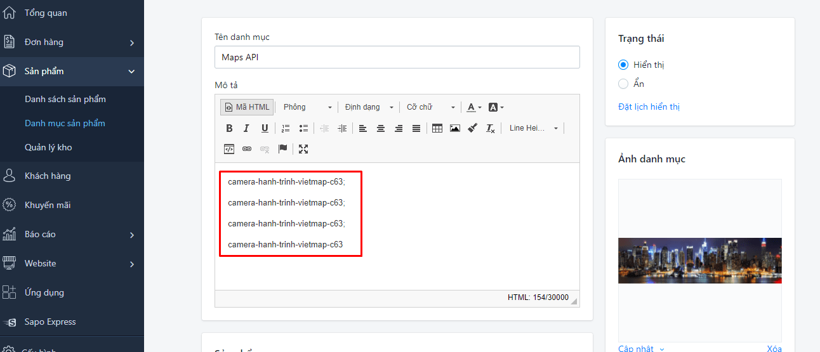Click the category image thumbnail
Image resolution: width=820 pixels, height=352 pixels.
(700, 260)
